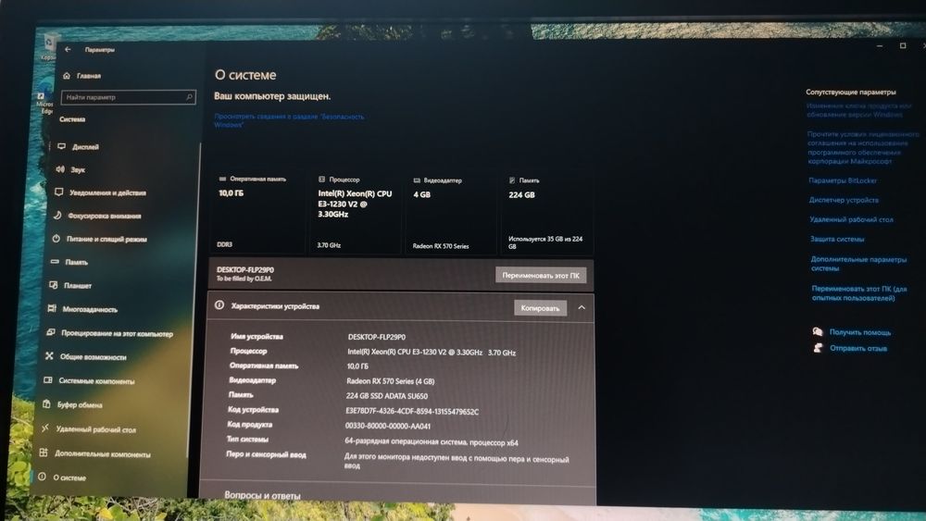Click the Характеристики устройства info icon
This screenshot has width=926, height=521.
pos(219,305)
